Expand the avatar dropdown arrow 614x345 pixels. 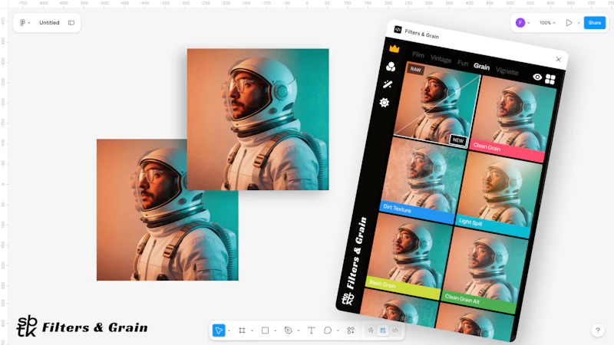(x=528, y=23)
